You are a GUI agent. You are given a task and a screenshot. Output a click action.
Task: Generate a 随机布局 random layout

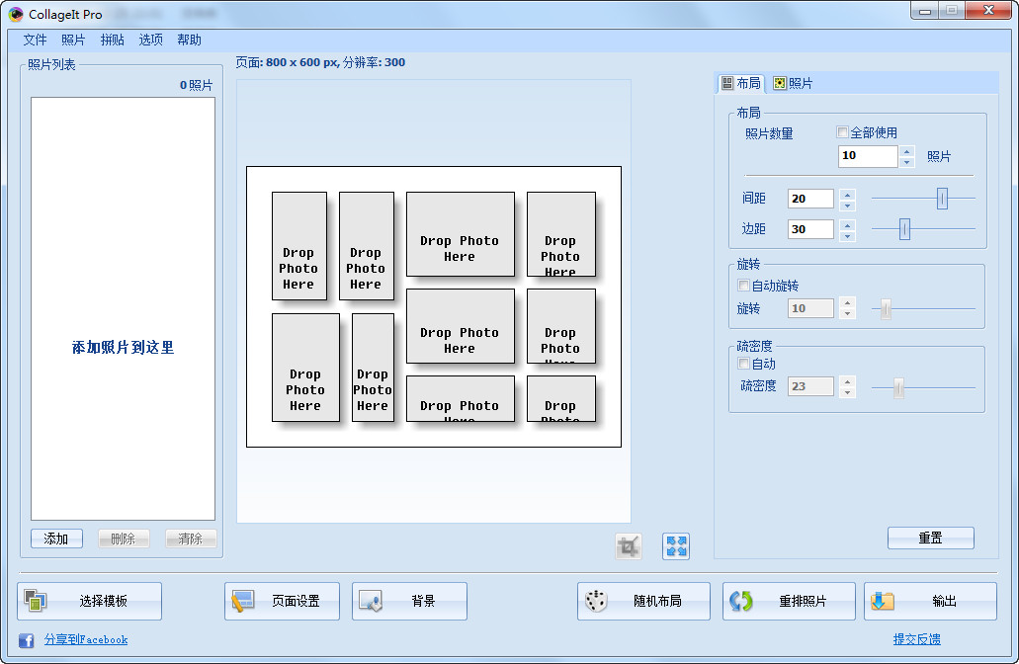click(x=643, y=601)
